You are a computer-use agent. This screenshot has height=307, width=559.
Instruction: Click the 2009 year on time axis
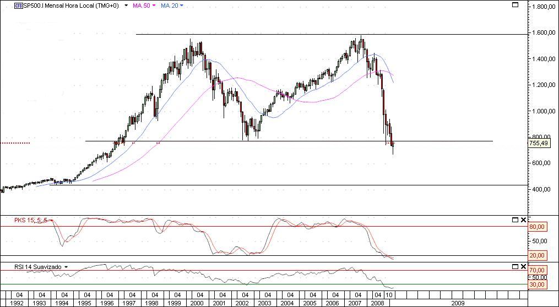point(458,303)
